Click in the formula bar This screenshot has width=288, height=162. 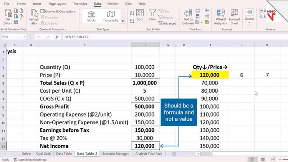tap(175, 37)
